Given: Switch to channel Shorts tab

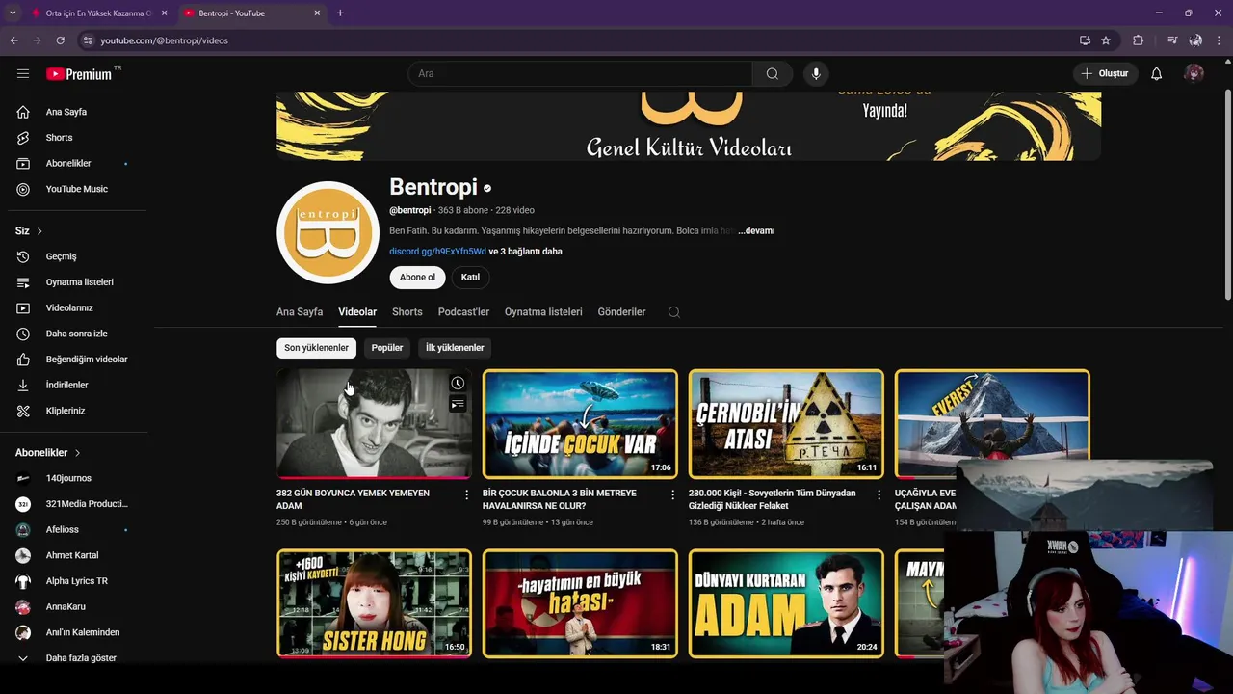Looking at the screenshot, I should click(x=407, y=312).
